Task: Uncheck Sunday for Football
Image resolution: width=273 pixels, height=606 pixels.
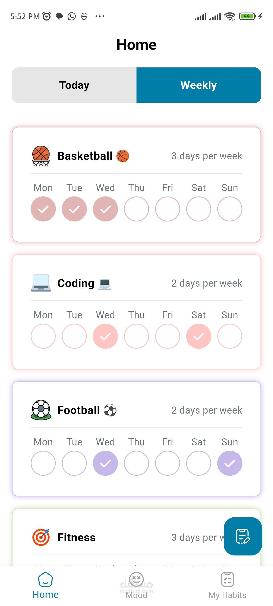Action: [230, 463]
